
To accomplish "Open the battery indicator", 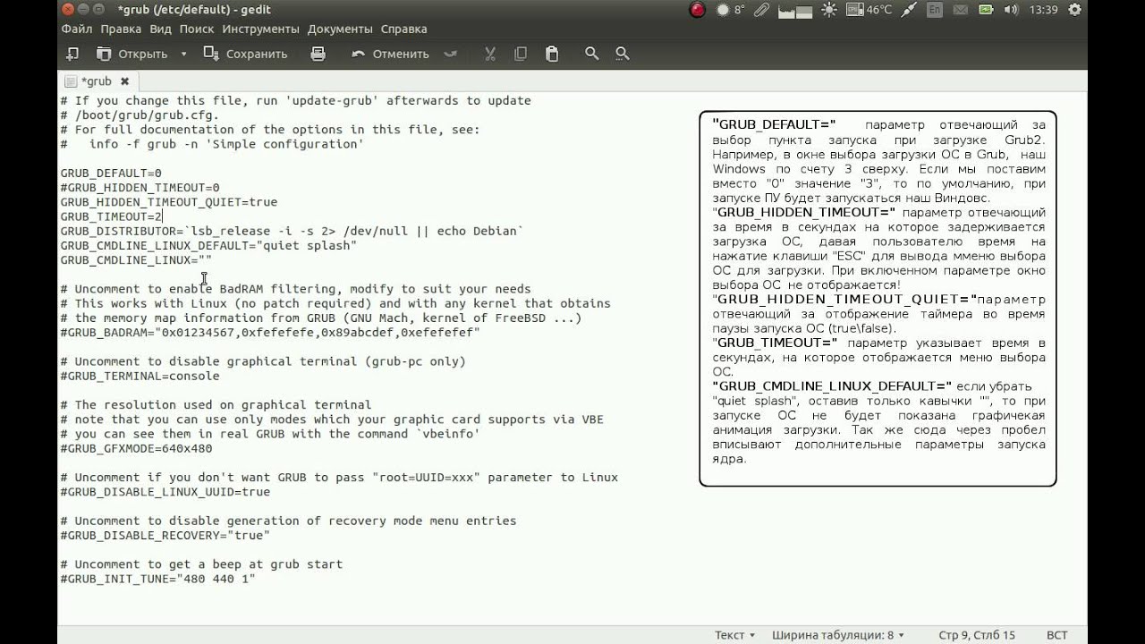I will [x=986, y=10].
